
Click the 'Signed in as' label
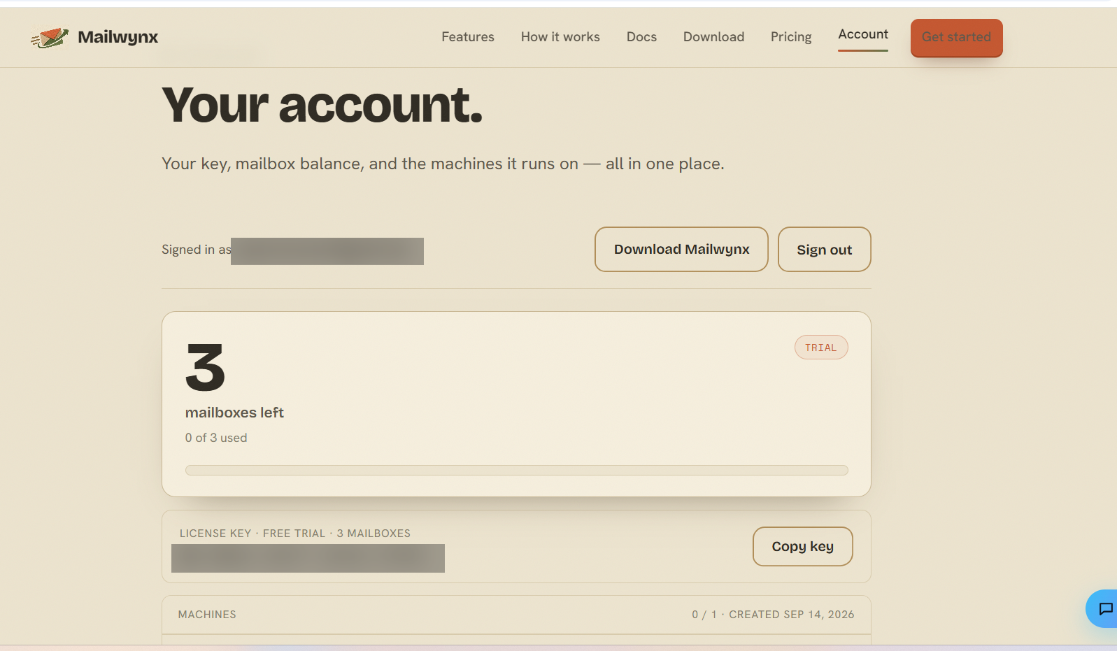(x=196, y=250)
